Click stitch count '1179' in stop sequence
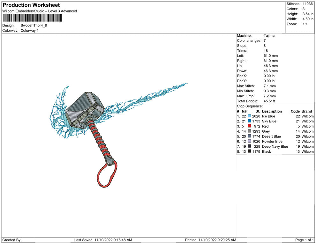This screenshot has width=316, height=243. click(256, 151)
